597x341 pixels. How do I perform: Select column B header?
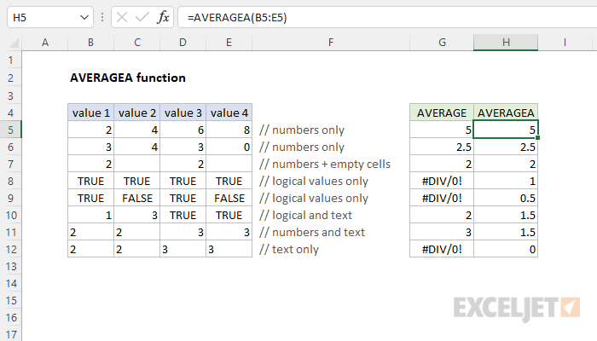coord(90,43)
